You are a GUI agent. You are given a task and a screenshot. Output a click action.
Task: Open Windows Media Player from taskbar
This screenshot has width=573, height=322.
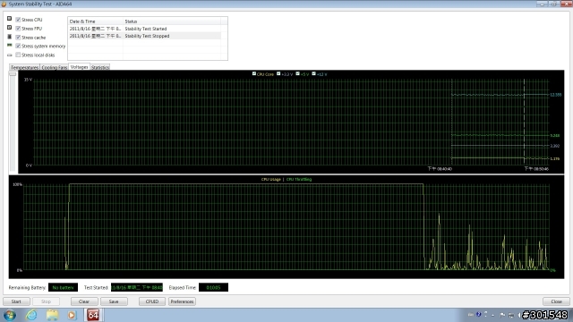pyautogui.click(x=72, y=315)
